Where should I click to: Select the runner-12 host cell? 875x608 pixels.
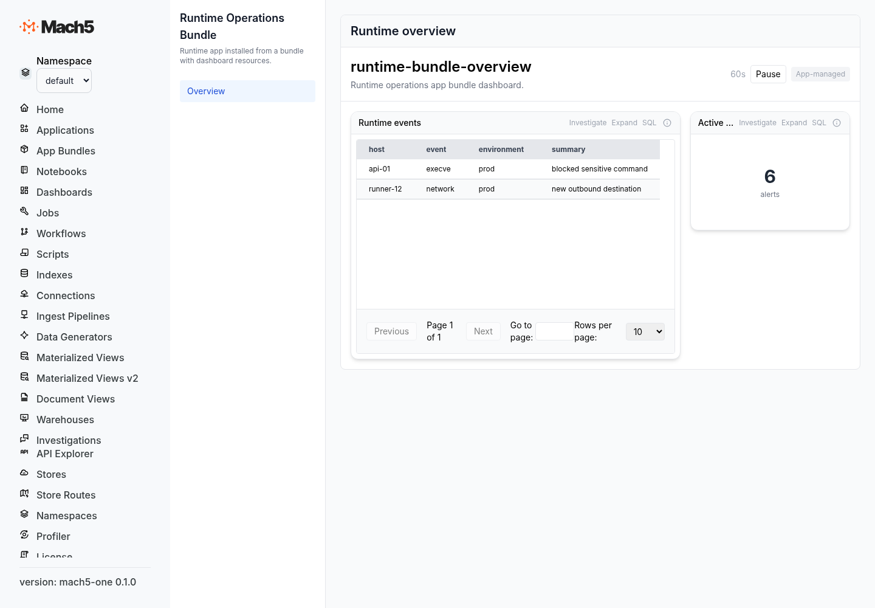(x=385, y=189)
